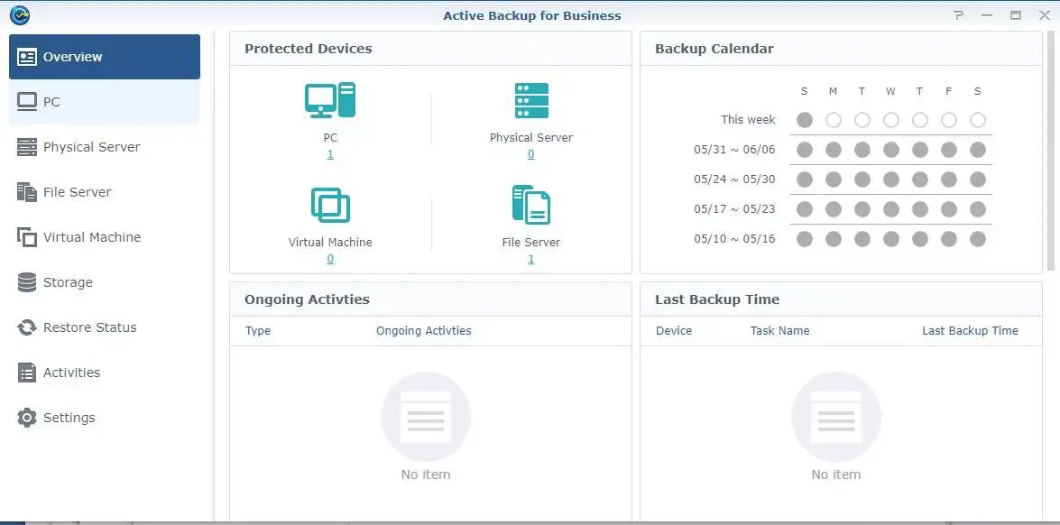Click the Active Backup app logo icon
This screenshot has width=1060, height=525.
(20, 14)
